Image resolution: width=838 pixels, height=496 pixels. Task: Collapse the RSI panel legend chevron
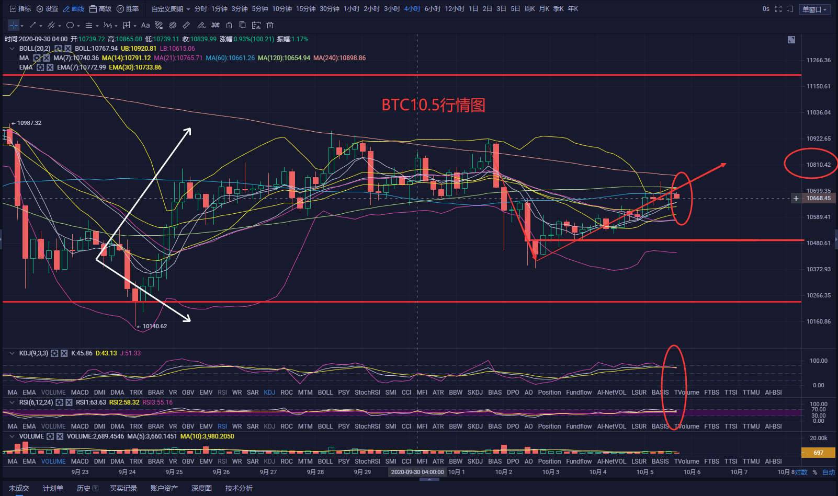pos(12,402)
